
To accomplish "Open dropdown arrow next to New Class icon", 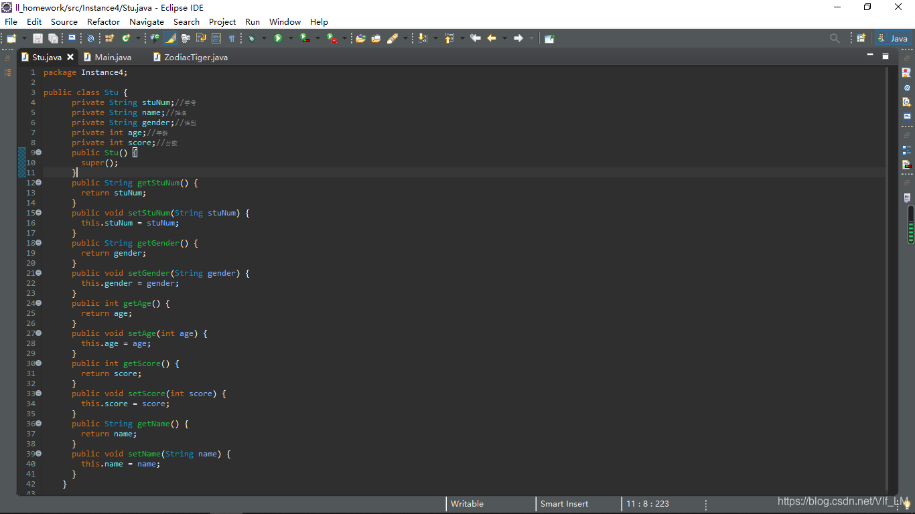I will (138, 38).
